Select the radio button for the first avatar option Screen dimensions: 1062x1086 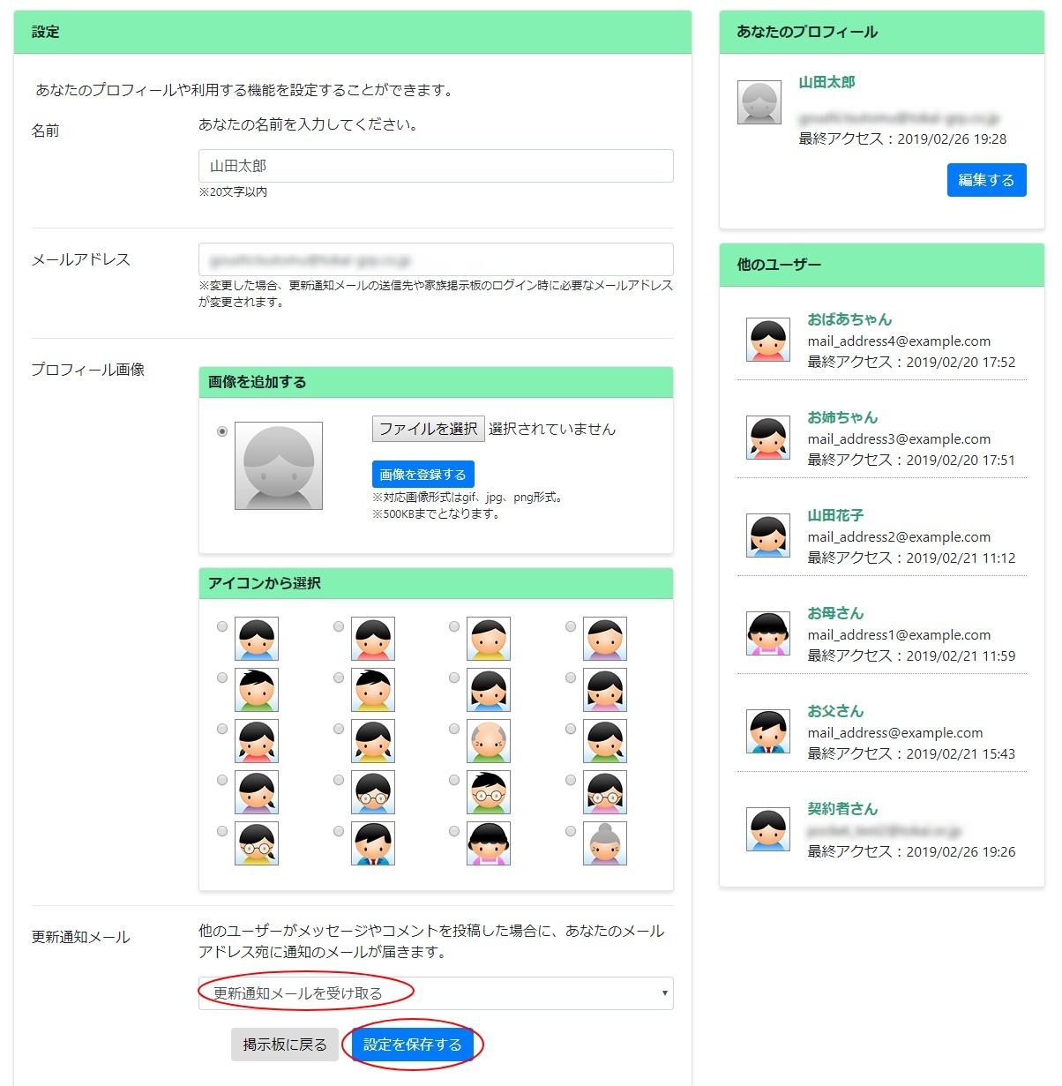[222, 626]
